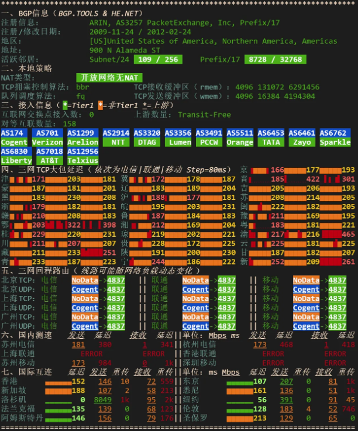Click 苏州移动 latency value '984'
This screenshot has height=431, width=358.
(105, 363)
